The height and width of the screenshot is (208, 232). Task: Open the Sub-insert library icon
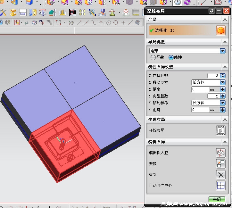pyautogui.click(x=62, y=12)
